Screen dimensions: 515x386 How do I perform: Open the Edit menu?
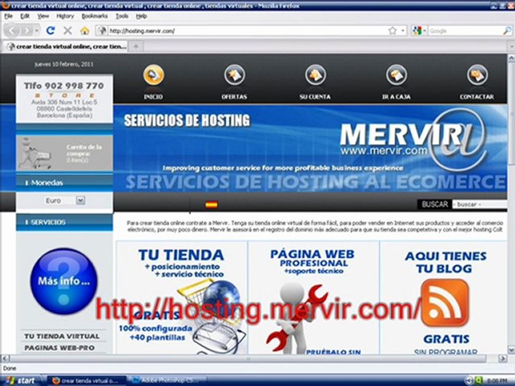click(x=25, y=16)
